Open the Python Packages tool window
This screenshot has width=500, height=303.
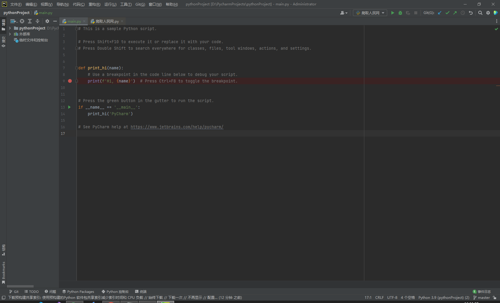point(78,292)
